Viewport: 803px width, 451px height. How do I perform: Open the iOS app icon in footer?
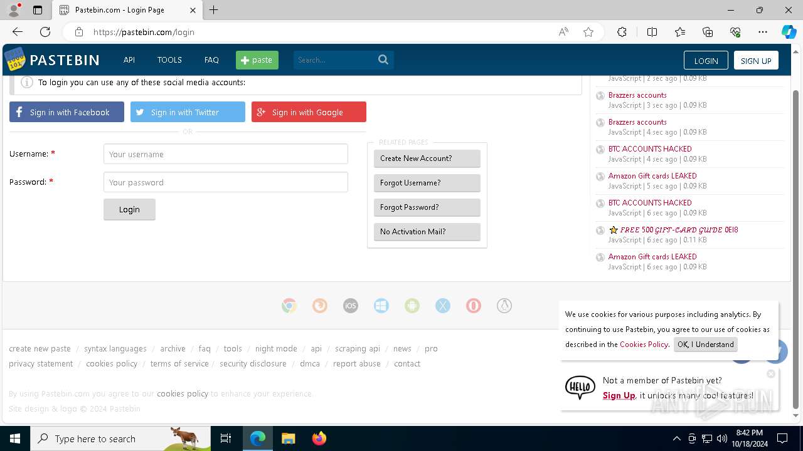(351, 306)
